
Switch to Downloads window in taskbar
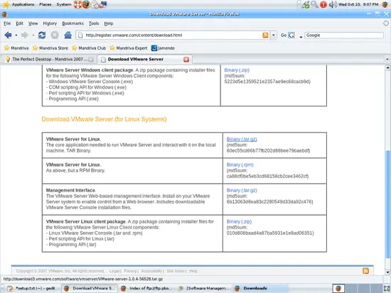255,288
